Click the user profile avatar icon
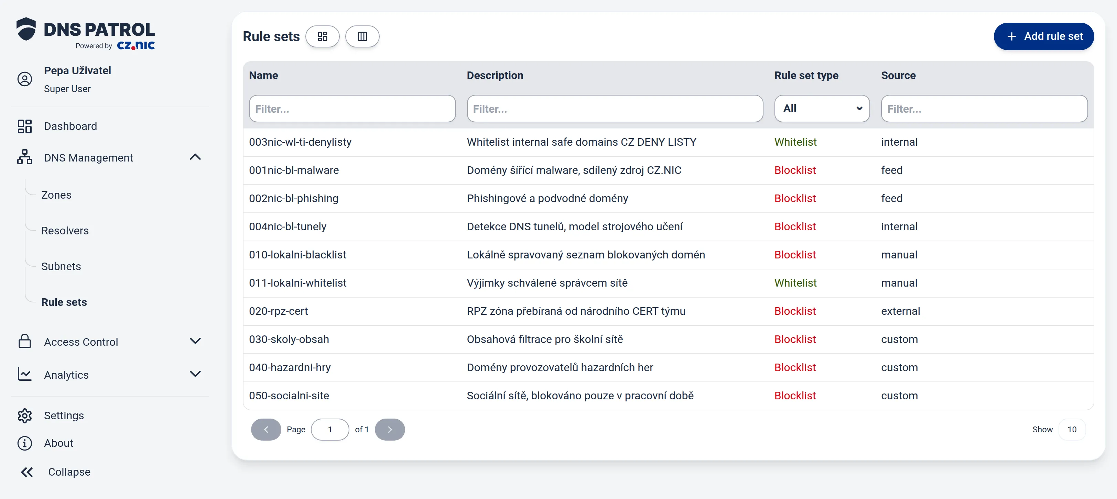This screenshot has height=499, width=1117. pyautogui.click(x=25, y=79)
